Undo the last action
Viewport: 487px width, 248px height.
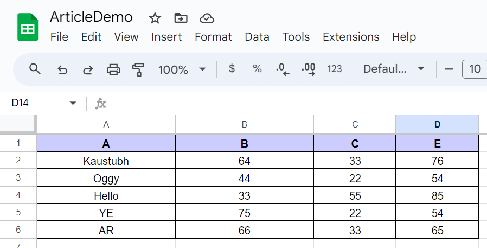click(62, 69)
